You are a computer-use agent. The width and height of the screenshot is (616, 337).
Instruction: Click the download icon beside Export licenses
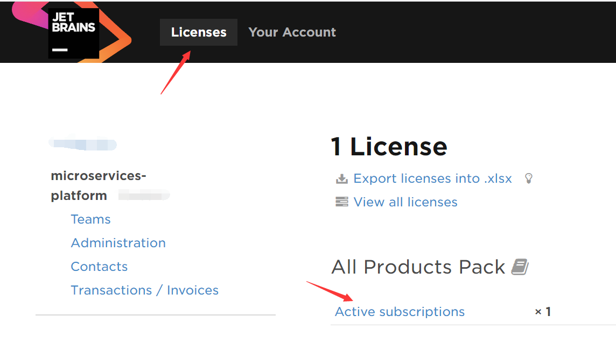coord(341,178)
